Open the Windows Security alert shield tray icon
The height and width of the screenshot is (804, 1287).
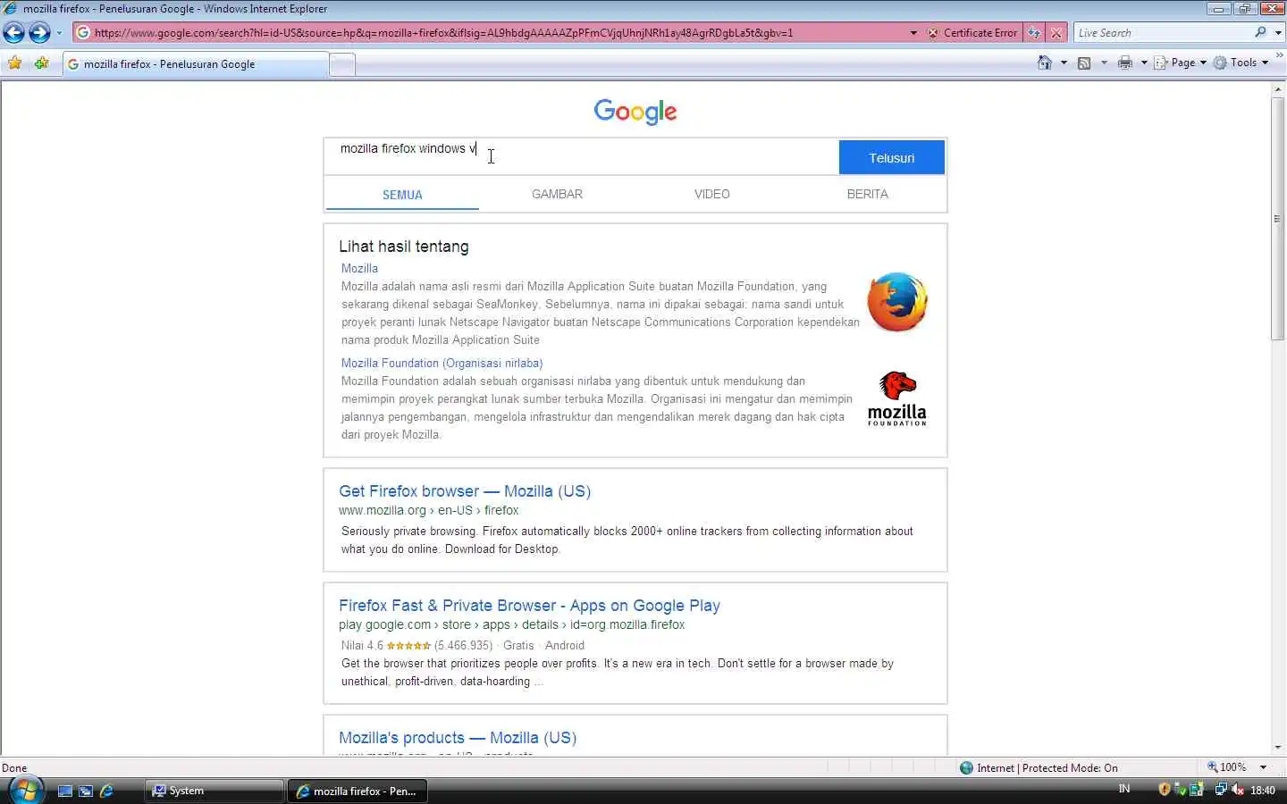click(1164, 790)
